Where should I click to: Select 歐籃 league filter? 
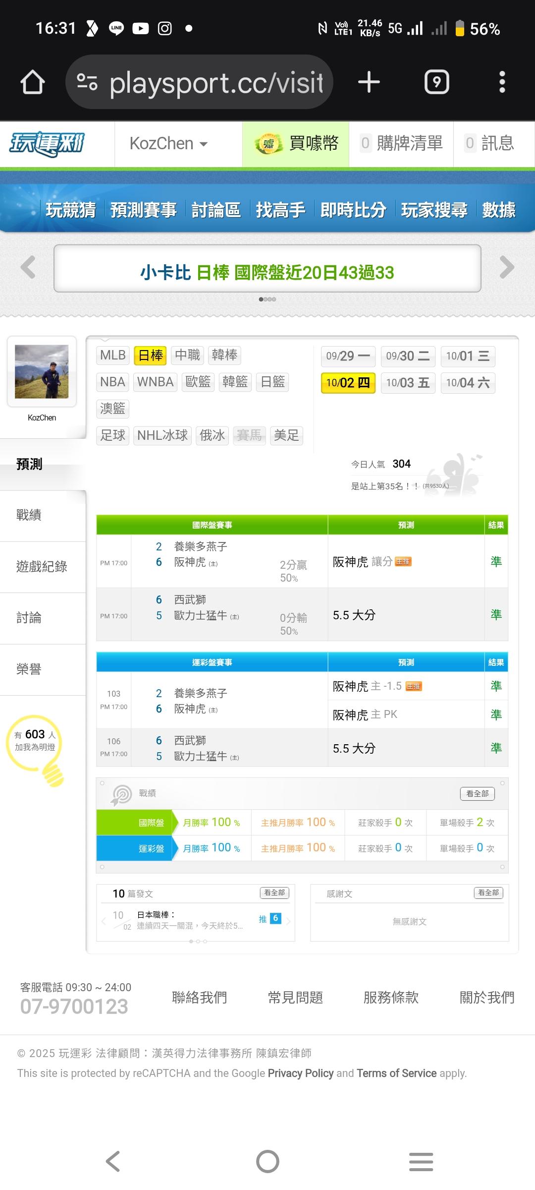(198, 382)
